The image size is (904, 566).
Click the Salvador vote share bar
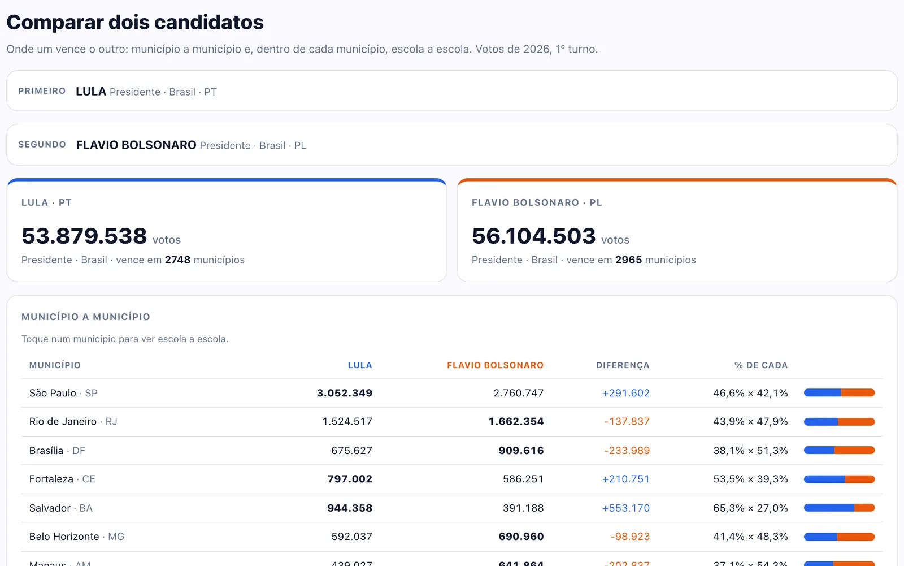839,508
